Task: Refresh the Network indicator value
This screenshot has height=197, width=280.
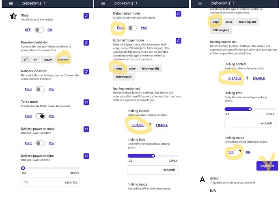Action: (86, 71)
